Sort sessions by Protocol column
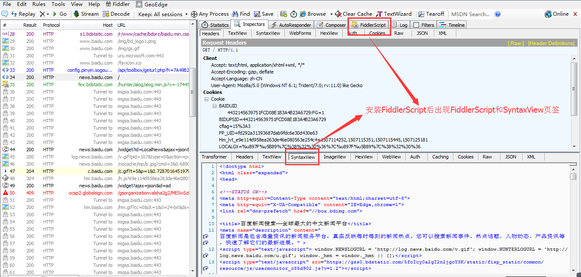This screenshot has height=277, width=581. (x=51, y=25)
